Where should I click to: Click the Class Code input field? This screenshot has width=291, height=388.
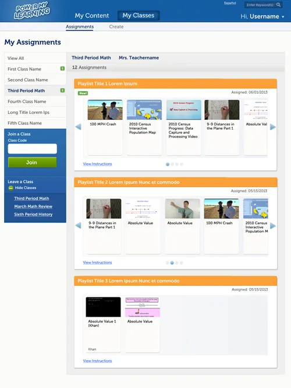click(32, 149)
